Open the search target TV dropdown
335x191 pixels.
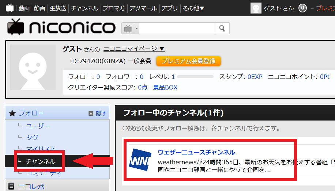(x=130, y=28)
